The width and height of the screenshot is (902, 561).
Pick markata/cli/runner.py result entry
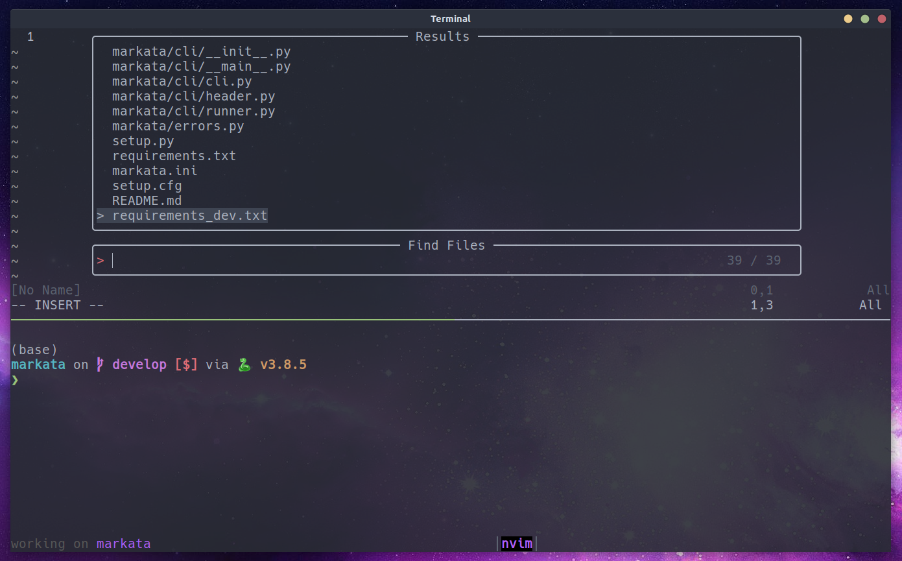tap(193, 112)
